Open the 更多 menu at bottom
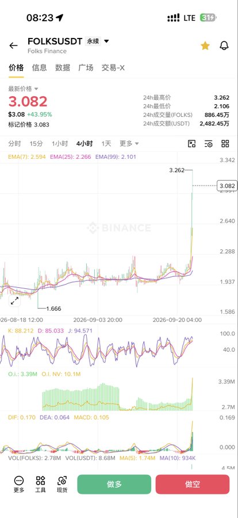238x518 pixels. (x=19, y=484)
